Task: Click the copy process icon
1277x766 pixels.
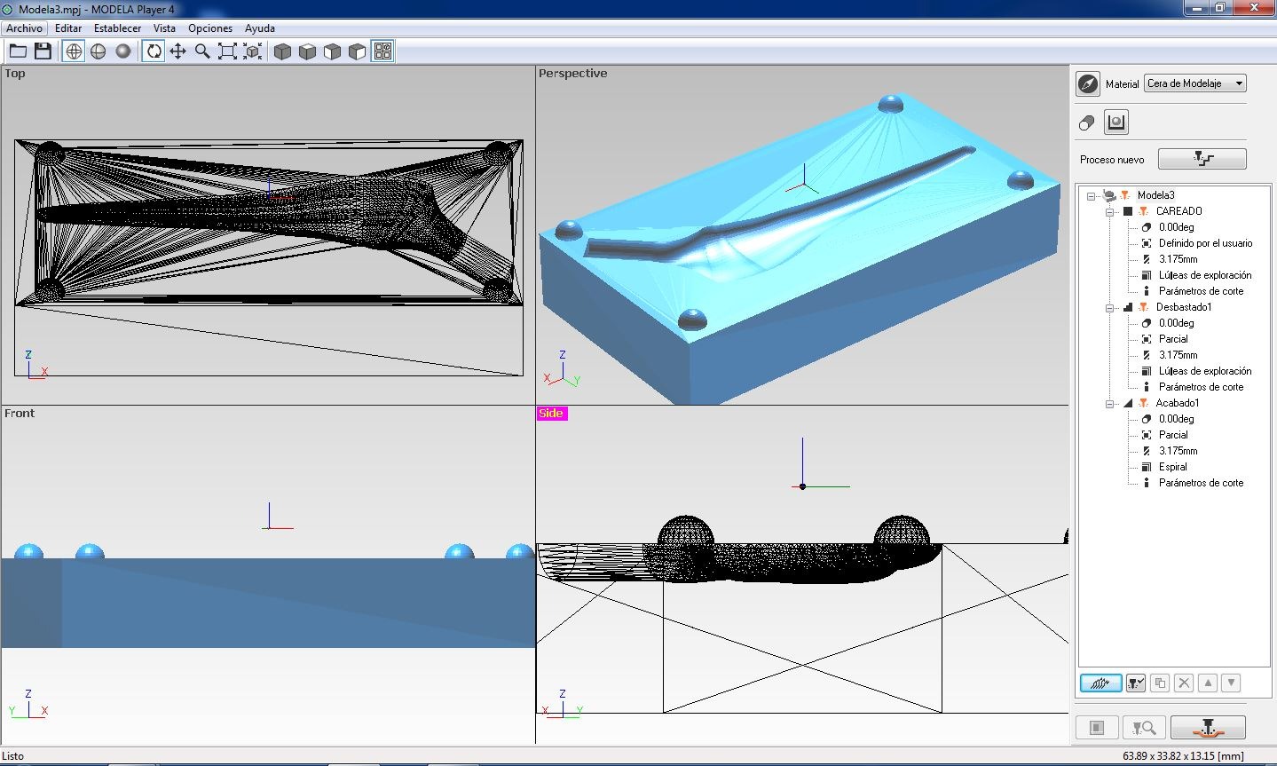Action: click(x=1160, y=683)
